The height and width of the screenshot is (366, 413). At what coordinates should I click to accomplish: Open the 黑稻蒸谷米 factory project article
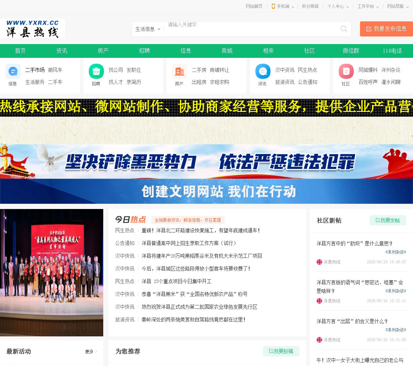click(202, 256)
